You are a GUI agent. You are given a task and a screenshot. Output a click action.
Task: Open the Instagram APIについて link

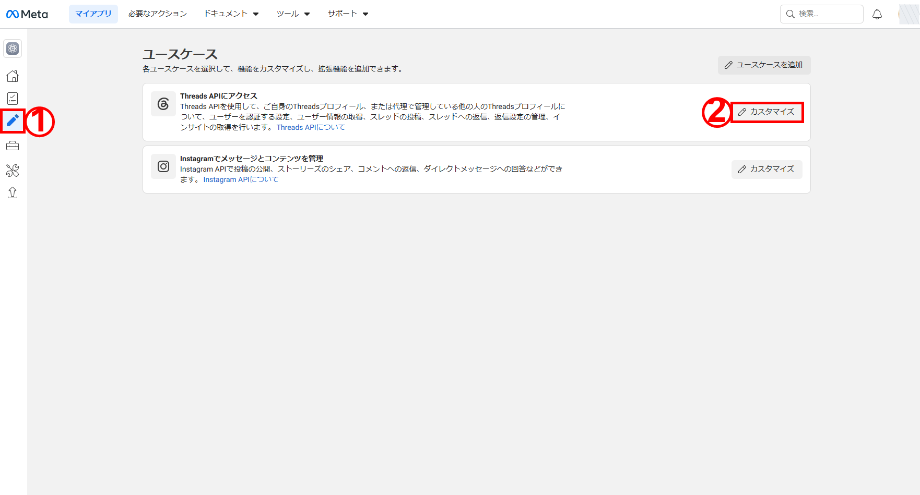241,179
